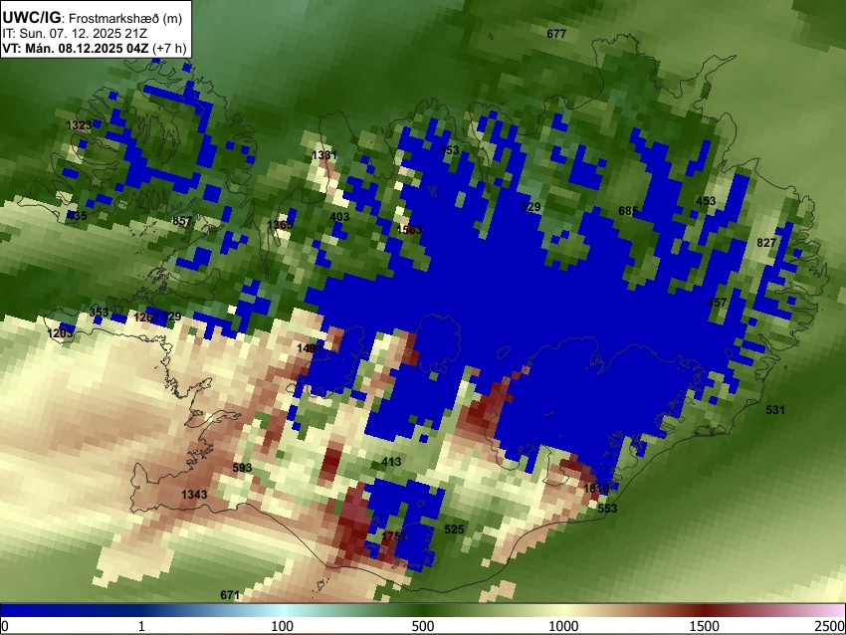Click the 857 value label on the map
The width and height of the screenshot is (846, 635).
[182, 221]
